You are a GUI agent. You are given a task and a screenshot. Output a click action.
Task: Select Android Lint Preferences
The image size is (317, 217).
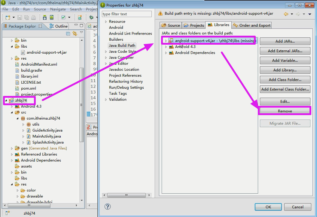tap(130, 34)
